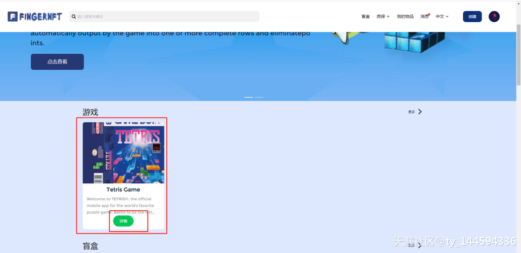The image size is (521, 253).
Task: Select the second carousel slide indicator
Action: 259,97
